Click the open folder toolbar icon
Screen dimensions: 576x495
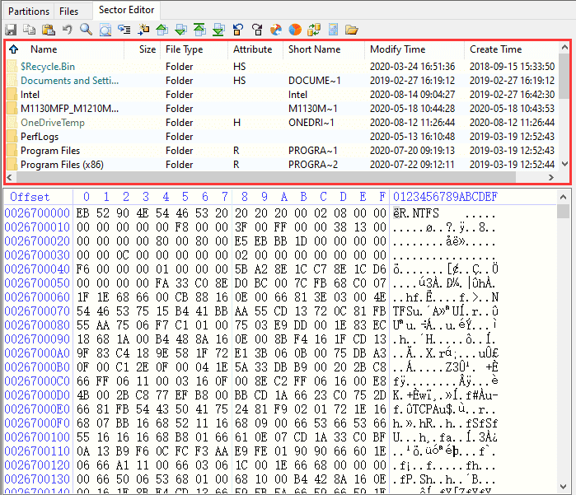352,30
